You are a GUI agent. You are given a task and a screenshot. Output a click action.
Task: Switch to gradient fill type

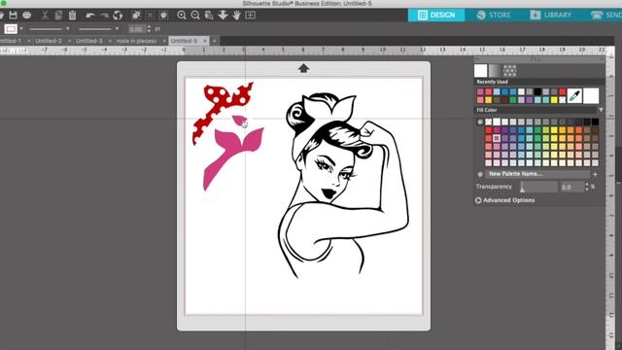pos(495,71)
